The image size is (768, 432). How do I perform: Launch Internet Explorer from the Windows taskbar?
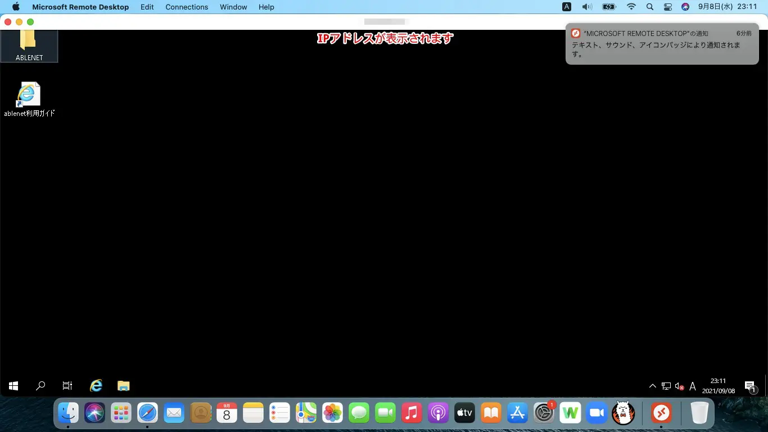96,386
